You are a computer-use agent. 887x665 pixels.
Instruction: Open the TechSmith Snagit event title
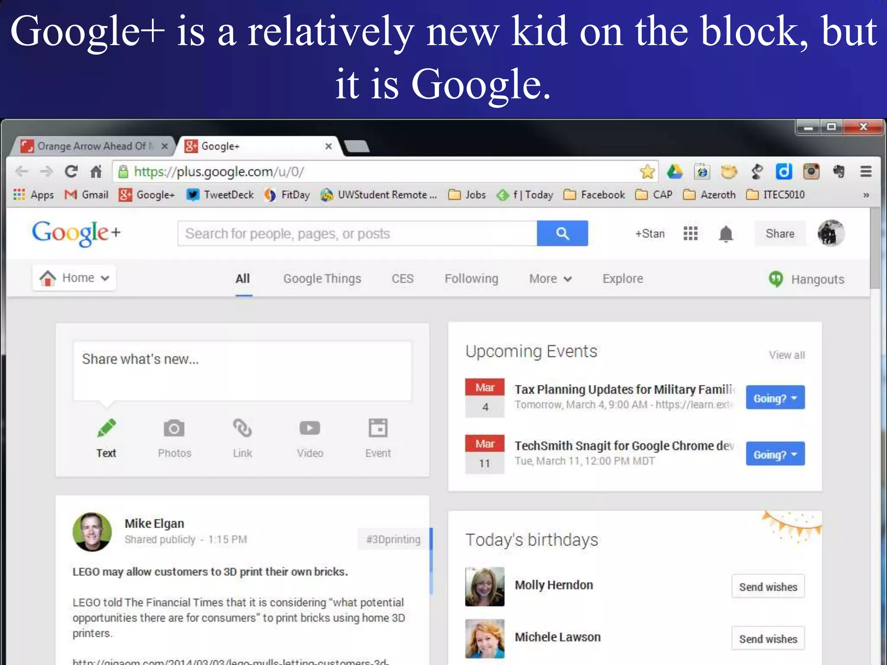625,445
